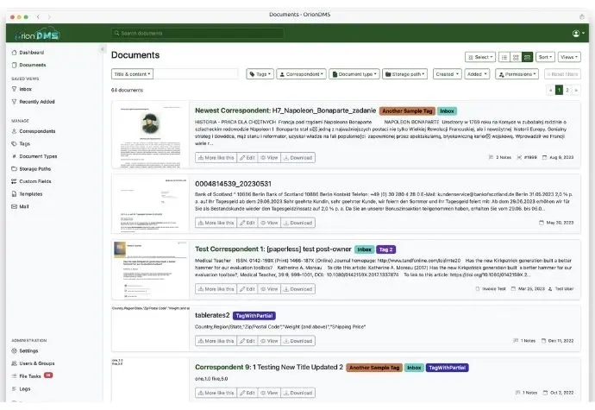
Task: Edit the Napoleon Bonaparte document
Action: point(247,158)
